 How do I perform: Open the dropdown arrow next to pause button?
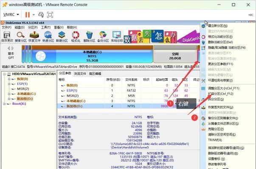point(34,15)
